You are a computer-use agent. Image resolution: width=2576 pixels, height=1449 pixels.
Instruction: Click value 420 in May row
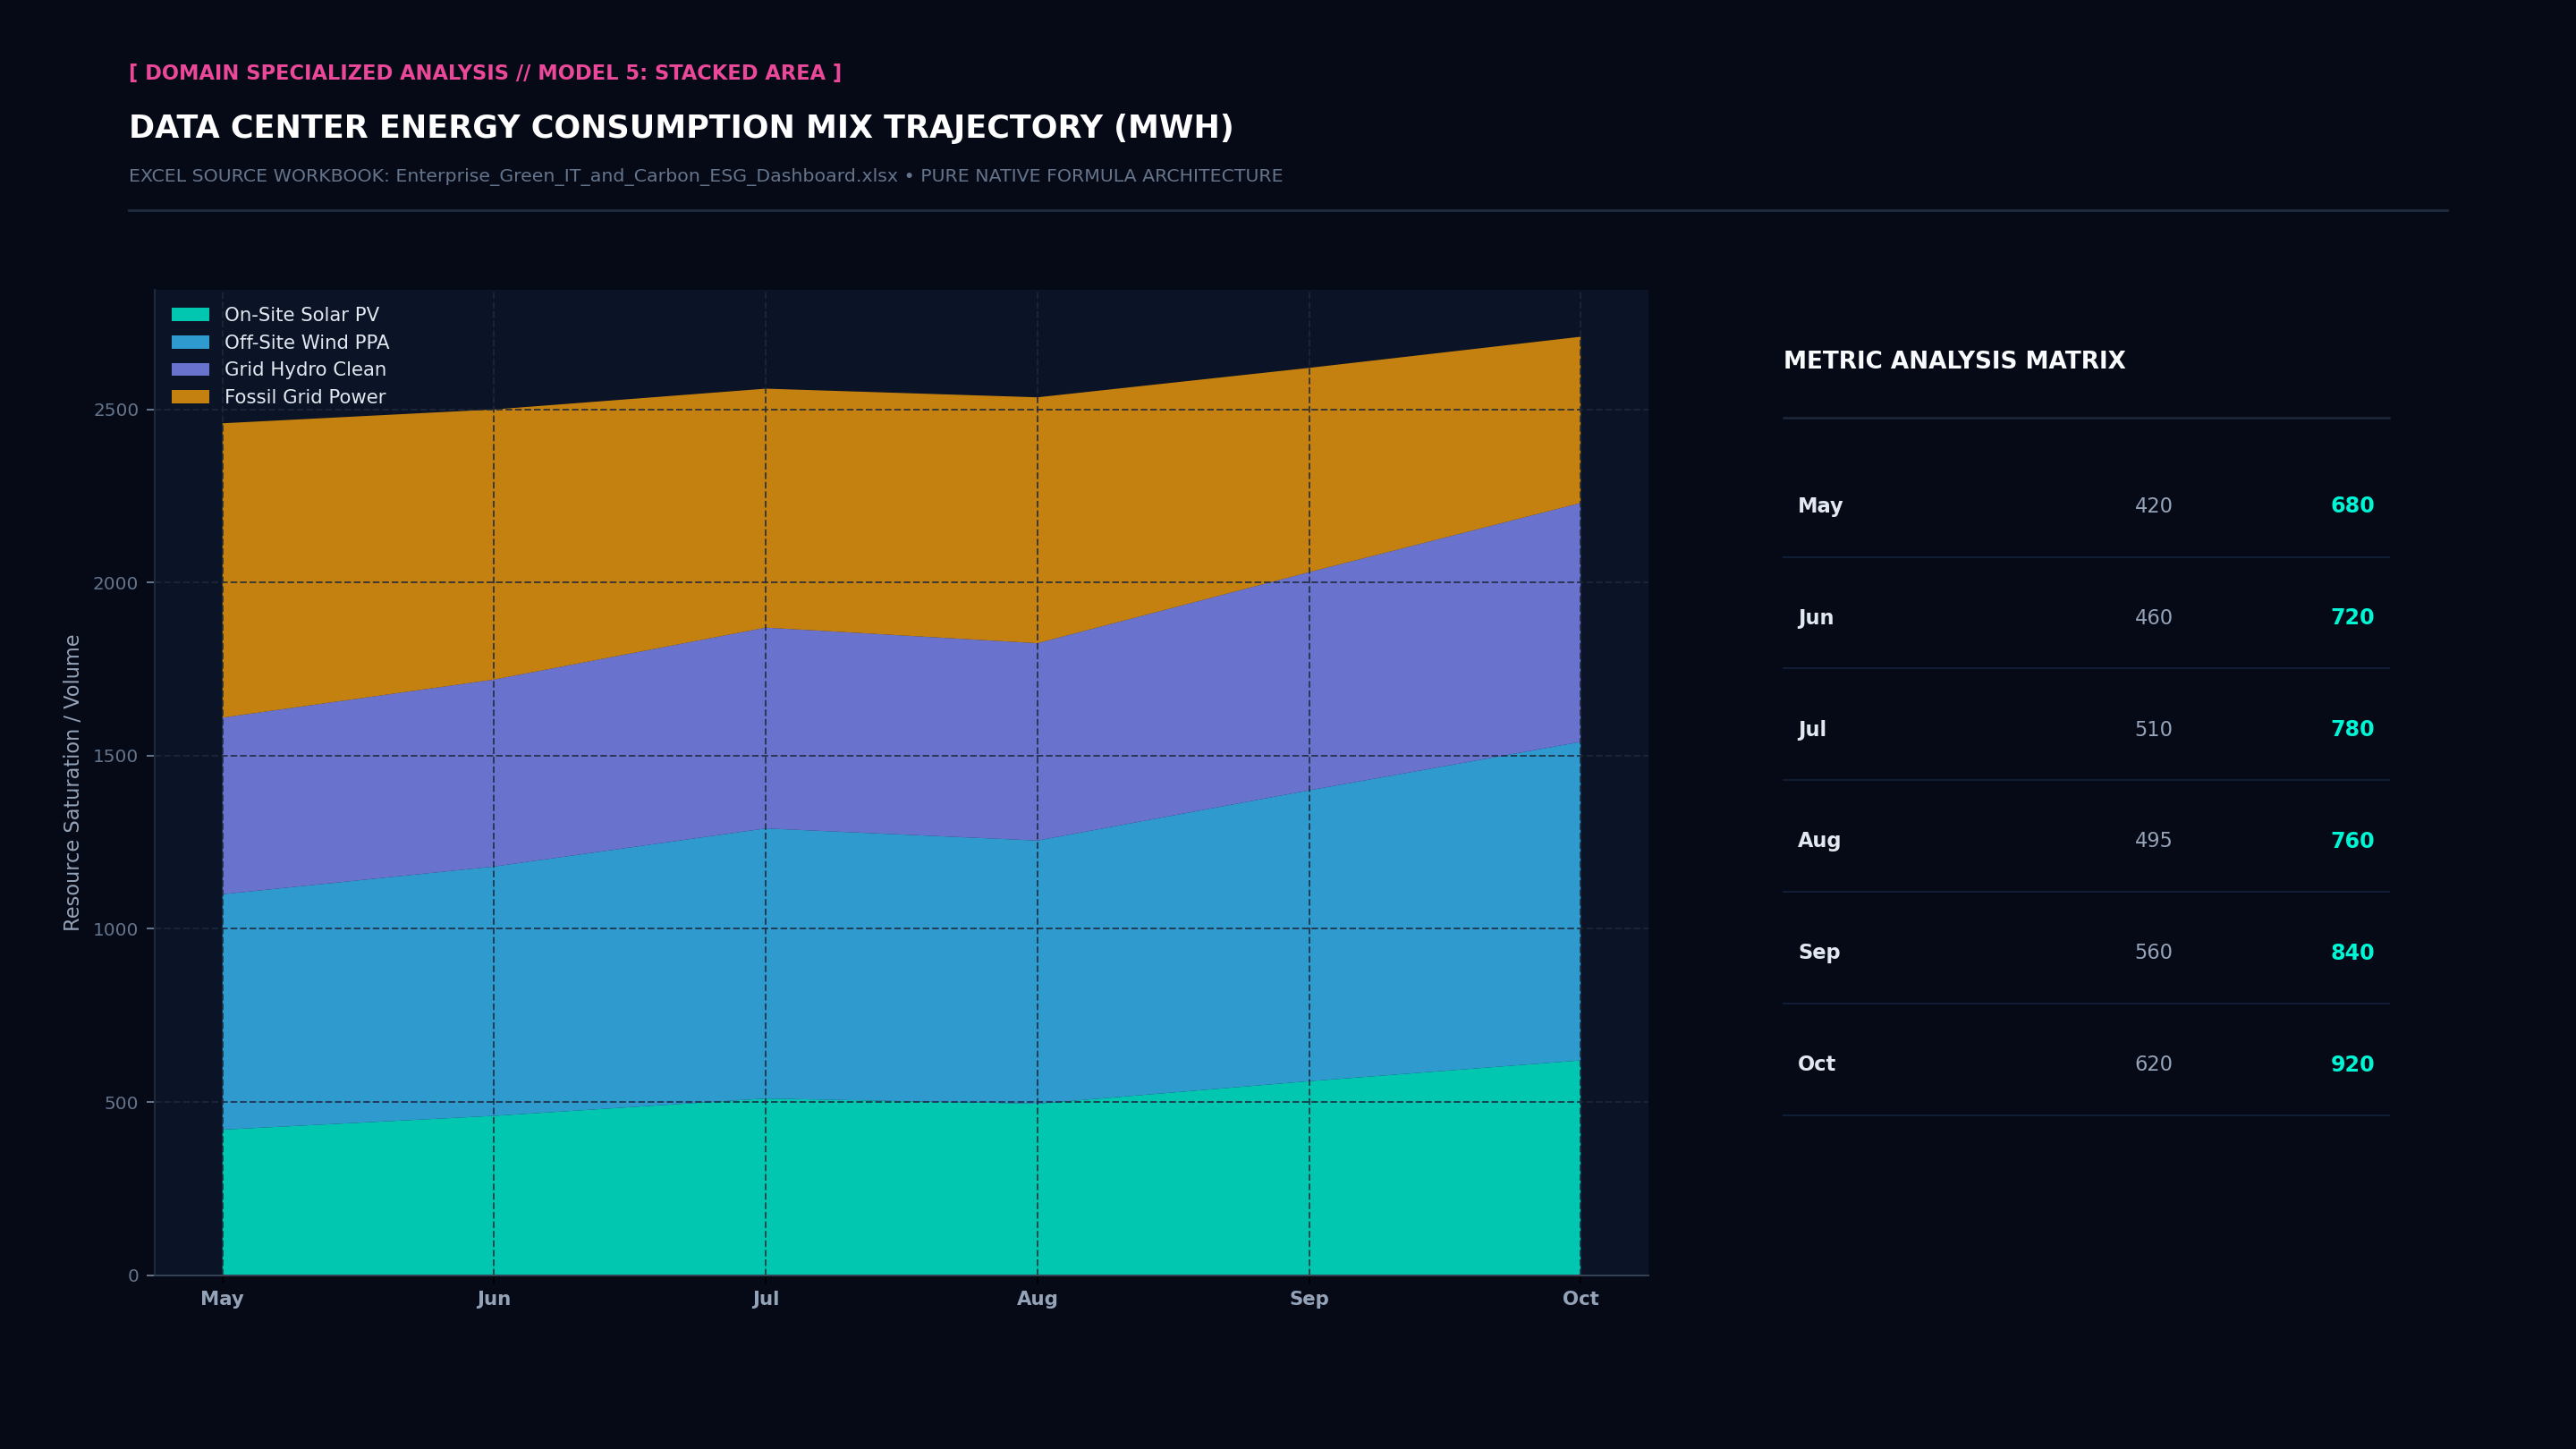click(x=2153, y=506)
